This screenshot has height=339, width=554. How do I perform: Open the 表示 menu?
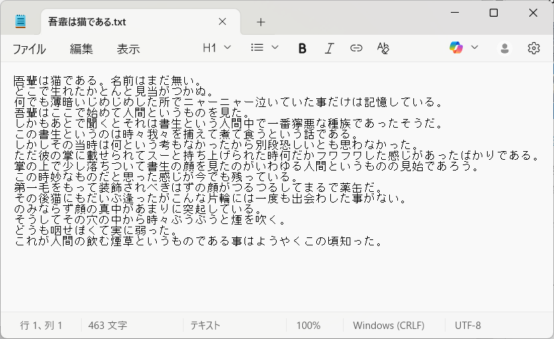[128, 49]
